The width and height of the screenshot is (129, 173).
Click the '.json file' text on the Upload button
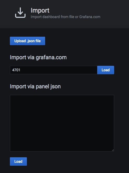(34, 41)
